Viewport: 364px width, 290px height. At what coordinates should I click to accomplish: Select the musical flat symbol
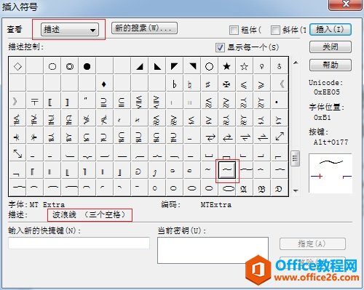tap(174, 84)
